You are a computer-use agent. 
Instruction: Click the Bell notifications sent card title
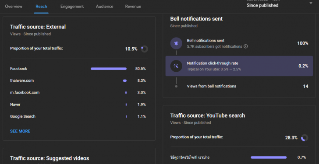point(196,19)
